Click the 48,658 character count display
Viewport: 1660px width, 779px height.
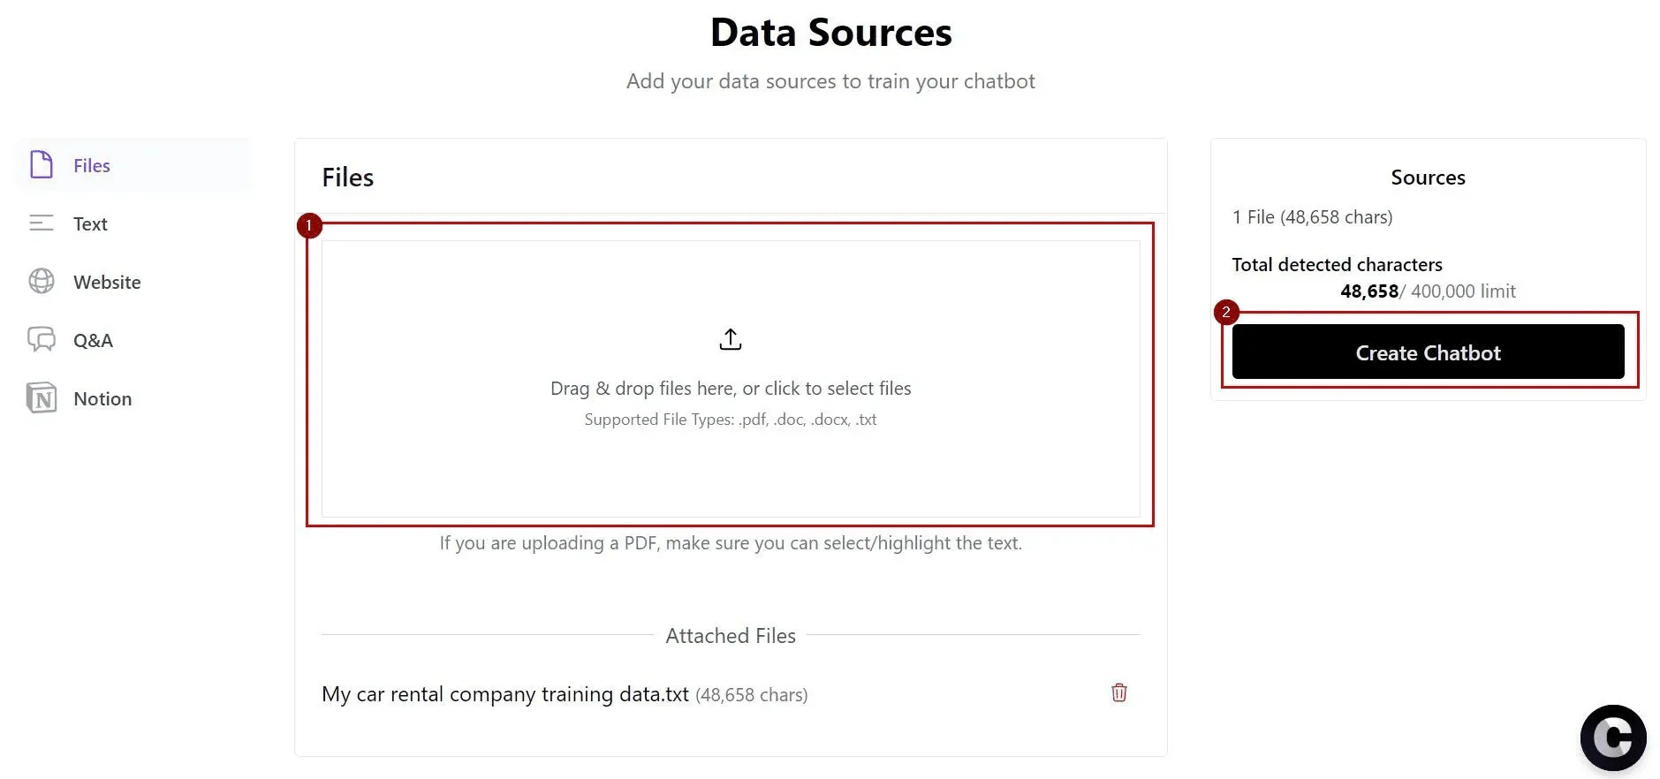(x=1368, y=291)
